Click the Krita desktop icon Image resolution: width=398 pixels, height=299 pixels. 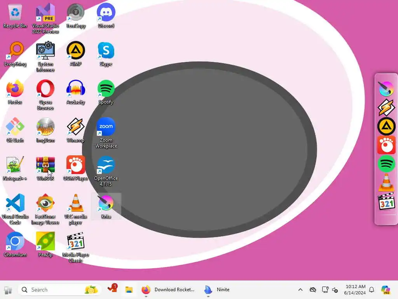106,206
